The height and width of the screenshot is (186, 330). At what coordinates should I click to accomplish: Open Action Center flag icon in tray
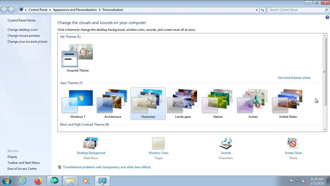[292, 181]
